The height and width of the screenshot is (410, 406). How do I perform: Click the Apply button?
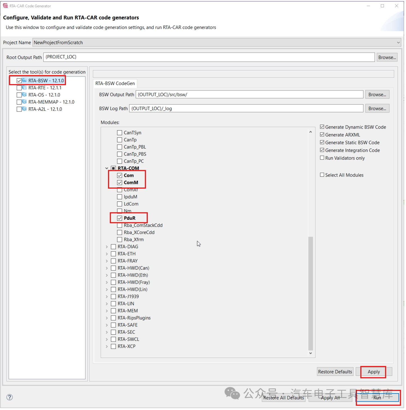click(x=374, y=372)
